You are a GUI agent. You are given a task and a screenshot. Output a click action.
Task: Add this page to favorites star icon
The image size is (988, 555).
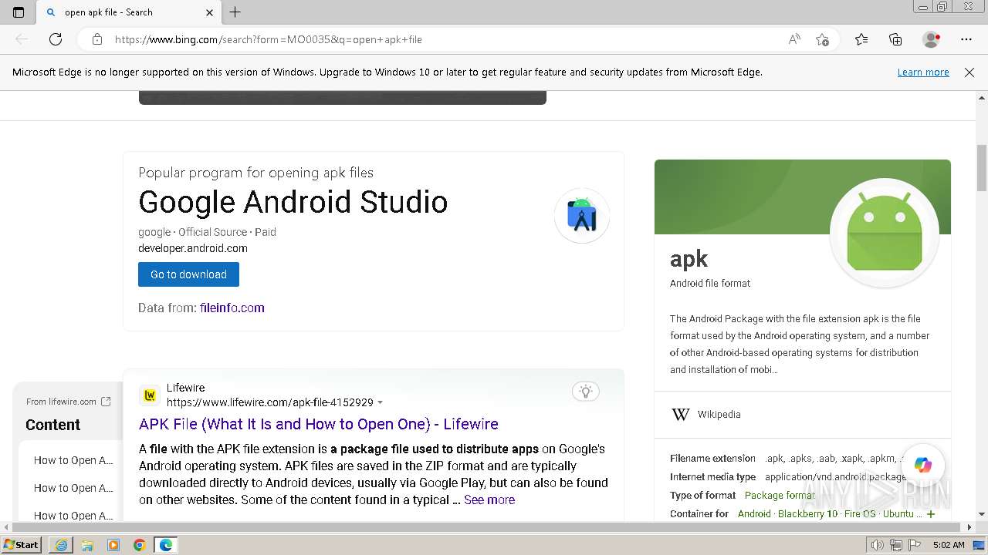(822, 39)
